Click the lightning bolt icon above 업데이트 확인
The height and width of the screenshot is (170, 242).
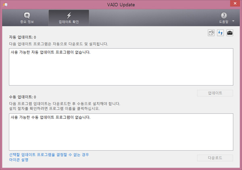(x=69, y=15)
